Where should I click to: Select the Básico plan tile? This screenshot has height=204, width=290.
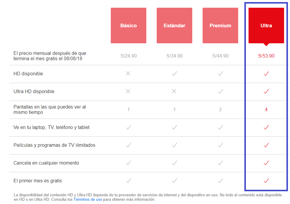point(129,26)
